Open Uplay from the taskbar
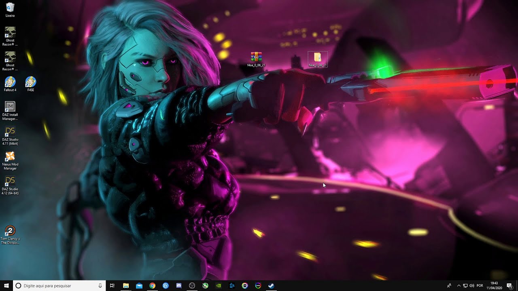The width and height of the screenshot is (518, 291). pos(166,286)
